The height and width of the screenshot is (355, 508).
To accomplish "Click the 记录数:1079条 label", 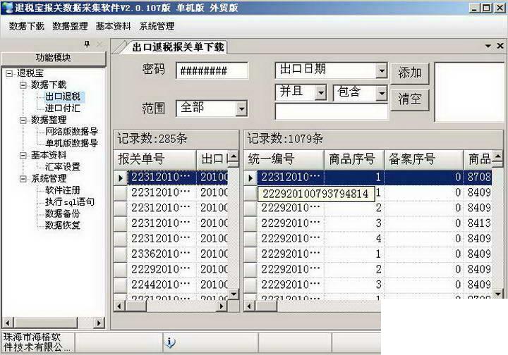I will 285,139.
